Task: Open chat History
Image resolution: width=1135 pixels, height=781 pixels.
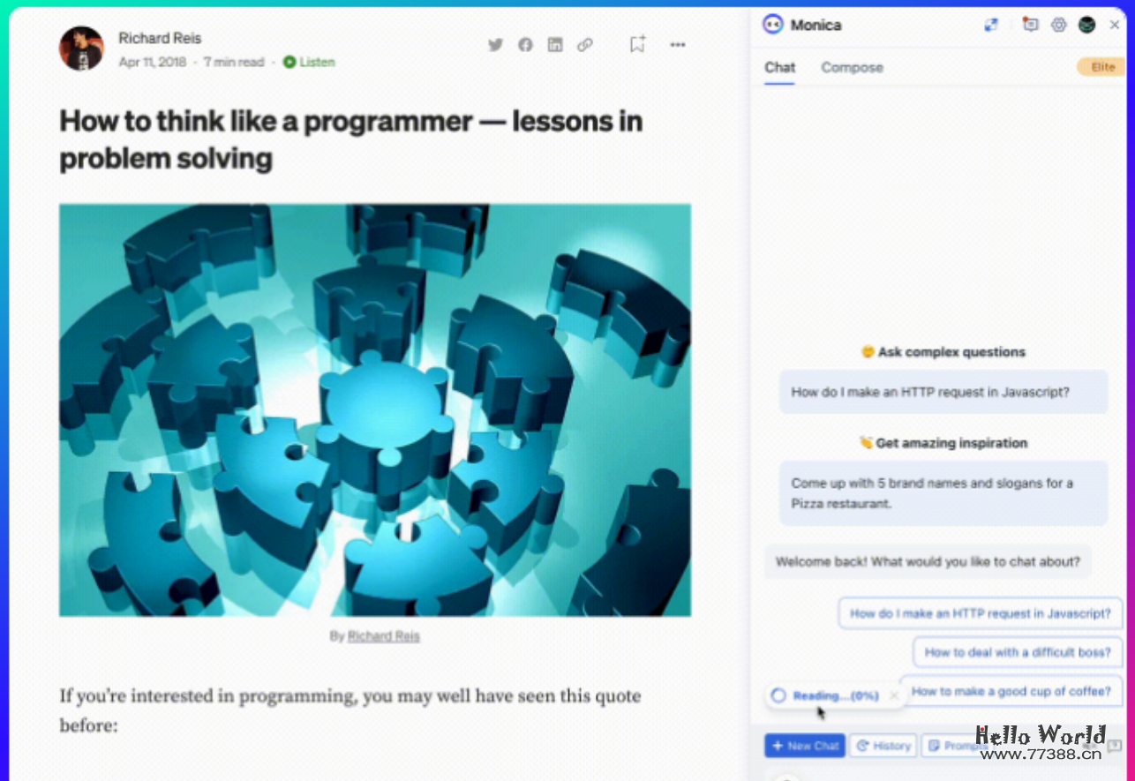Action: (x=883, y=746)
